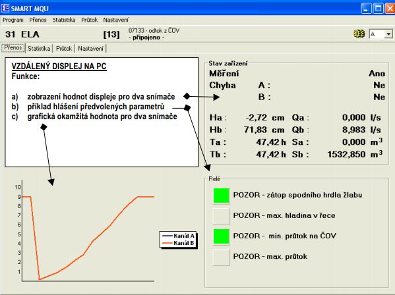Toggle the max. průtok relay box
395x295 pixels.
click(x=221, y=257)
